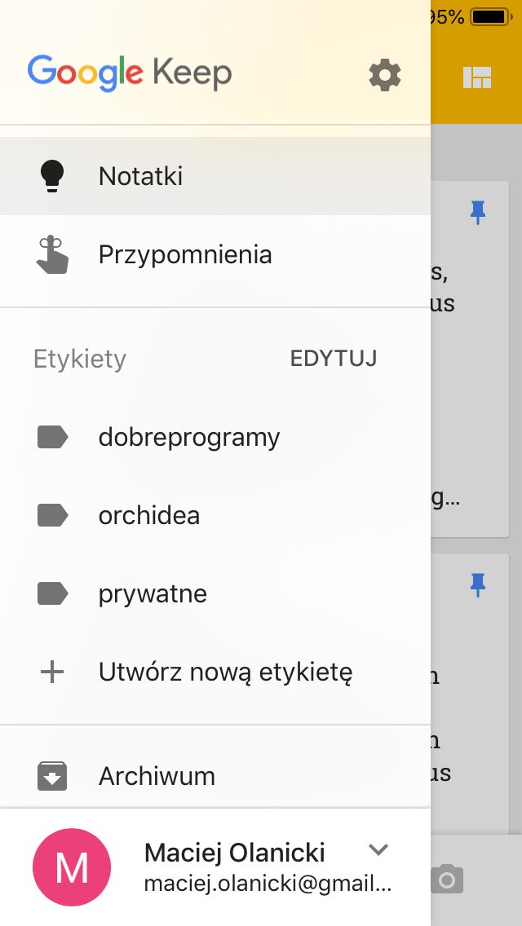Open the Google Keep logo
This screenshot has height=926, width=522.
click(129, 74)
